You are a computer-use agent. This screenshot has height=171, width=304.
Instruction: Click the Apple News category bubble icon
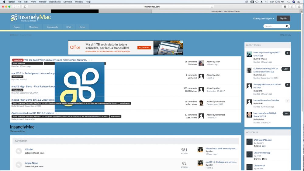point(19,165)
